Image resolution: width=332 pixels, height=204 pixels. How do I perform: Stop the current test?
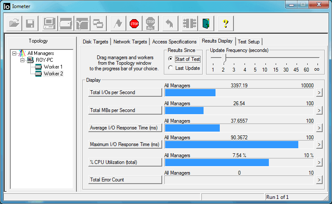(134, 23)
